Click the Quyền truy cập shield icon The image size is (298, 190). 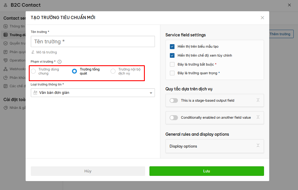[x=5, y=43]
